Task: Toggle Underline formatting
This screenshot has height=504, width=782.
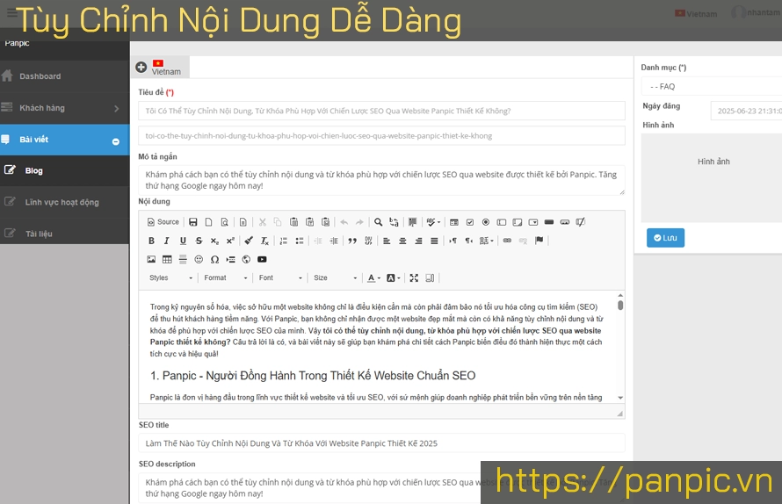Action: coord(183,241)
